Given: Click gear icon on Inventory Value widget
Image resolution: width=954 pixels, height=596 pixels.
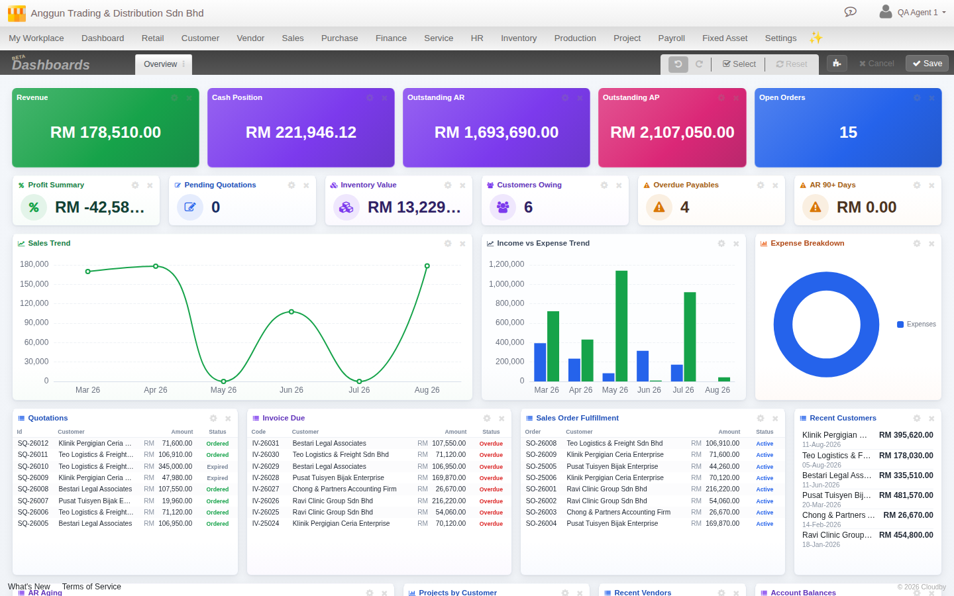Looking at the screenshot, I should [x=448, y=185].
